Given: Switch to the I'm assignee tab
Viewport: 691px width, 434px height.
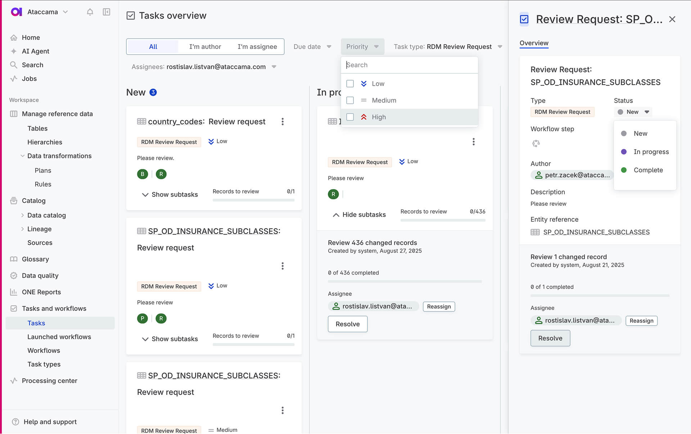Looking at the screenshot, I should [x=257, y=47].
